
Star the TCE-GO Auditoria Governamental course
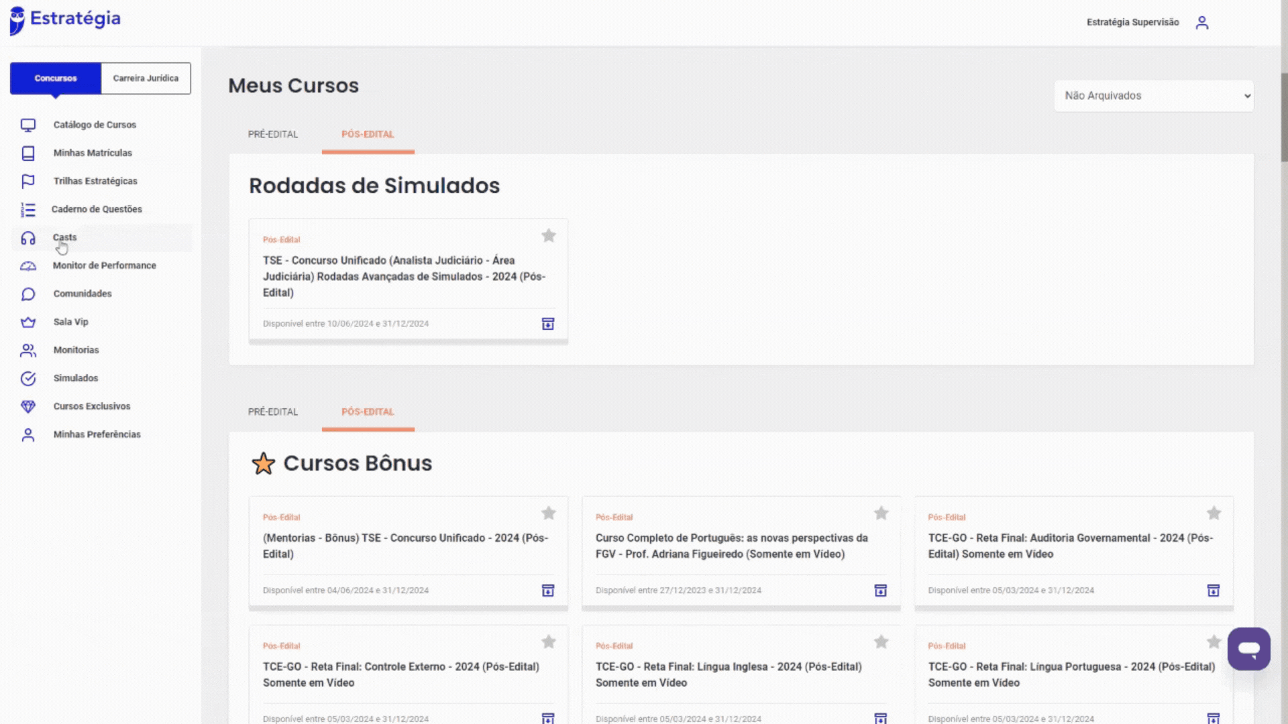1214,514
